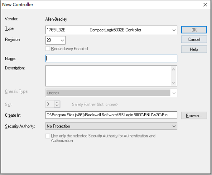Increase the Slot number with up arrow
The image size is (212, 175).
[x=57, y=103]
